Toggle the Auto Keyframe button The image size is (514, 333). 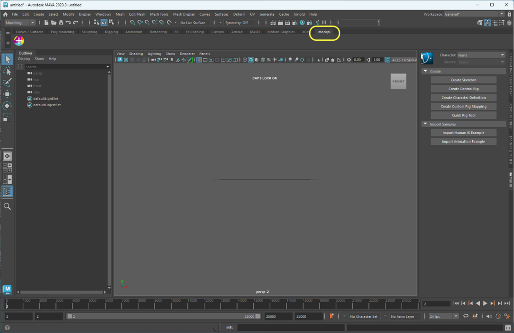332,316
